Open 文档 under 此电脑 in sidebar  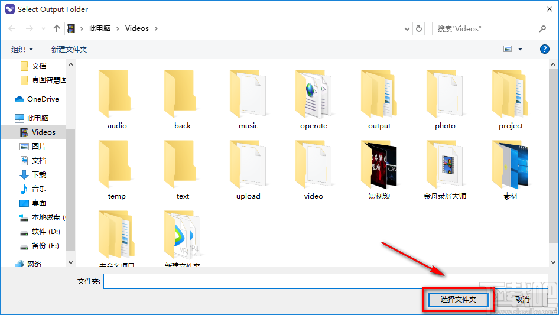[33, 161]
